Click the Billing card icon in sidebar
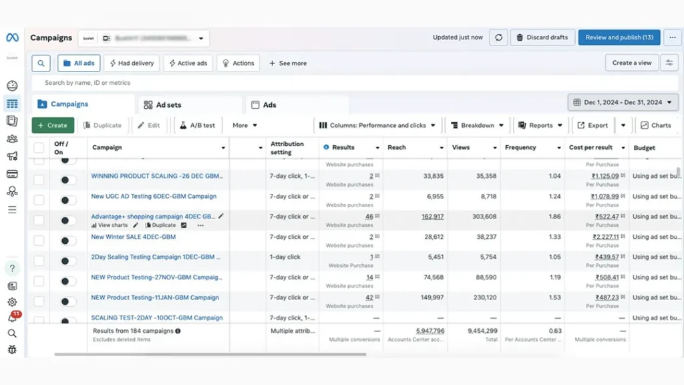 12,174
